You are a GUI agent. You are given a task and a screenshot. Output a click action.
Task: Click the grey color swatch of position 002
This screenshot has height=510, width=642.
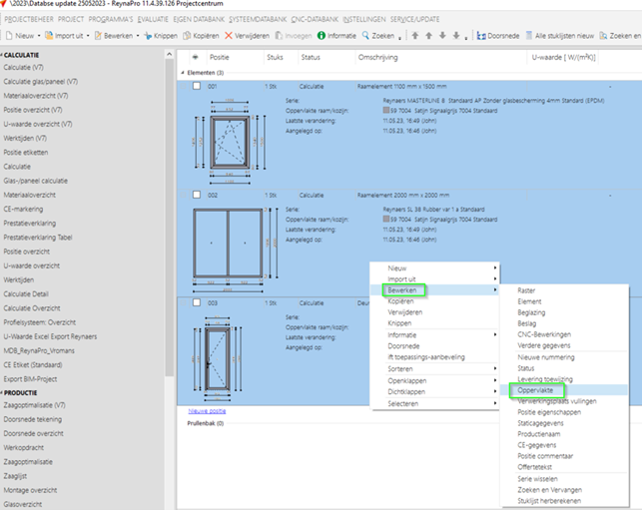[x=385, y=219]
